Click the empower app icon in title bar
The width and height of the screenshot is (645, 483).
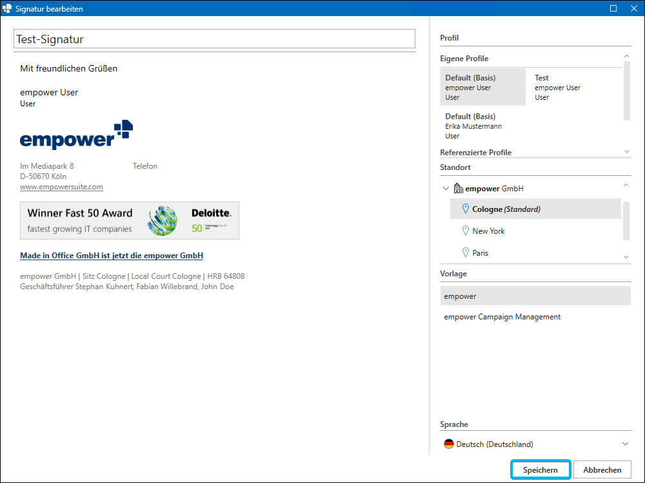[x=7, y=8]
